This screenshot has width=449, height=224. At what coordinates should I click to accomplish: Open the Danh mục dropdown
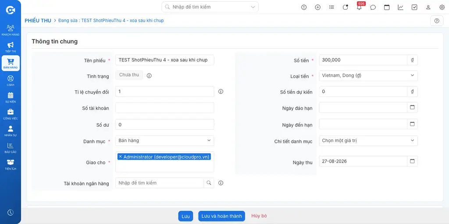pyautogui.click(x=165, y=141)
